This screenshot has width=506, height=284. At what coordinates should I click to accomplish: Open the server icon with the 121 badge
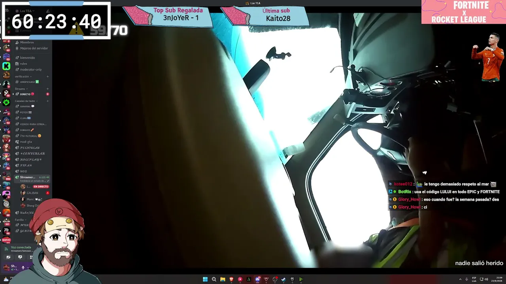6,222
